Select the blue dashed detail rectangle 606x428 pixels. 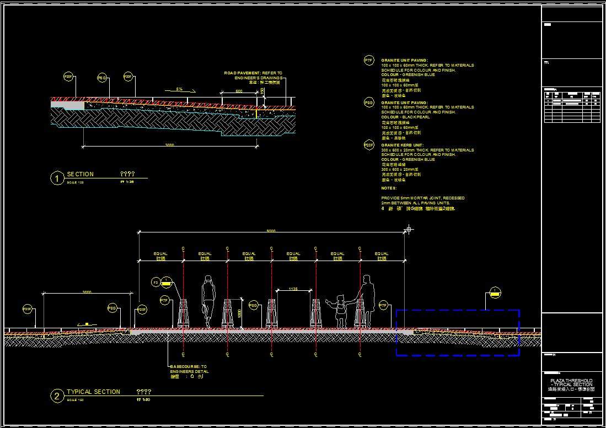[x=458, y=332]
